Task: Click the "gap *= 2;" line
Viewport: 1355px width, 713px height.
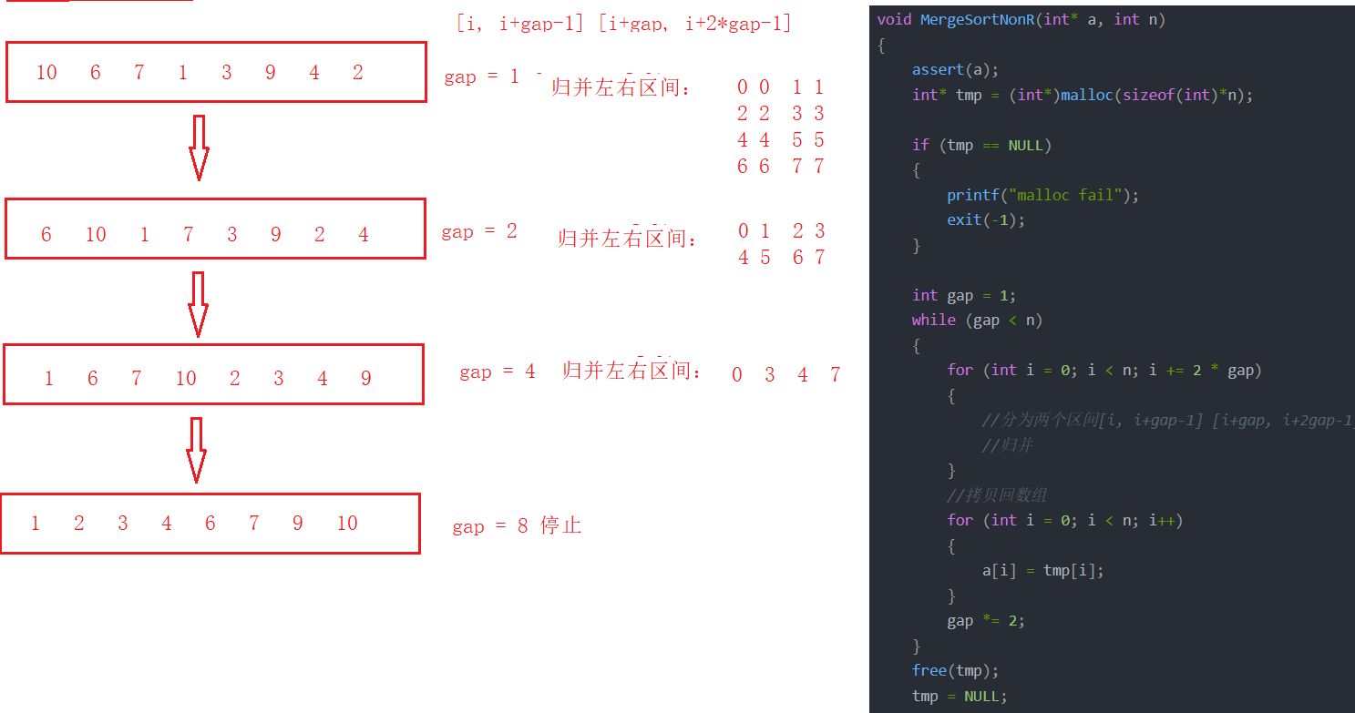Action: 986,621
